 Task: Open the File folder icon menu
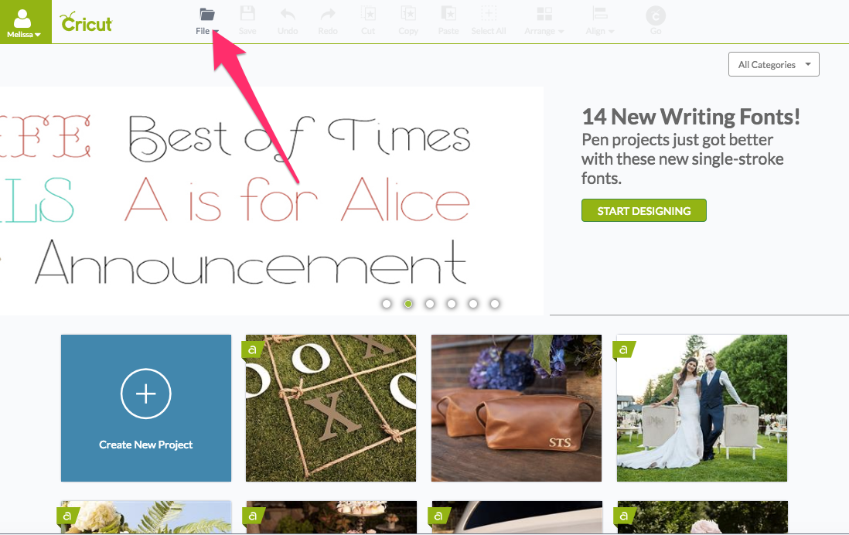[x=206, y=14]
